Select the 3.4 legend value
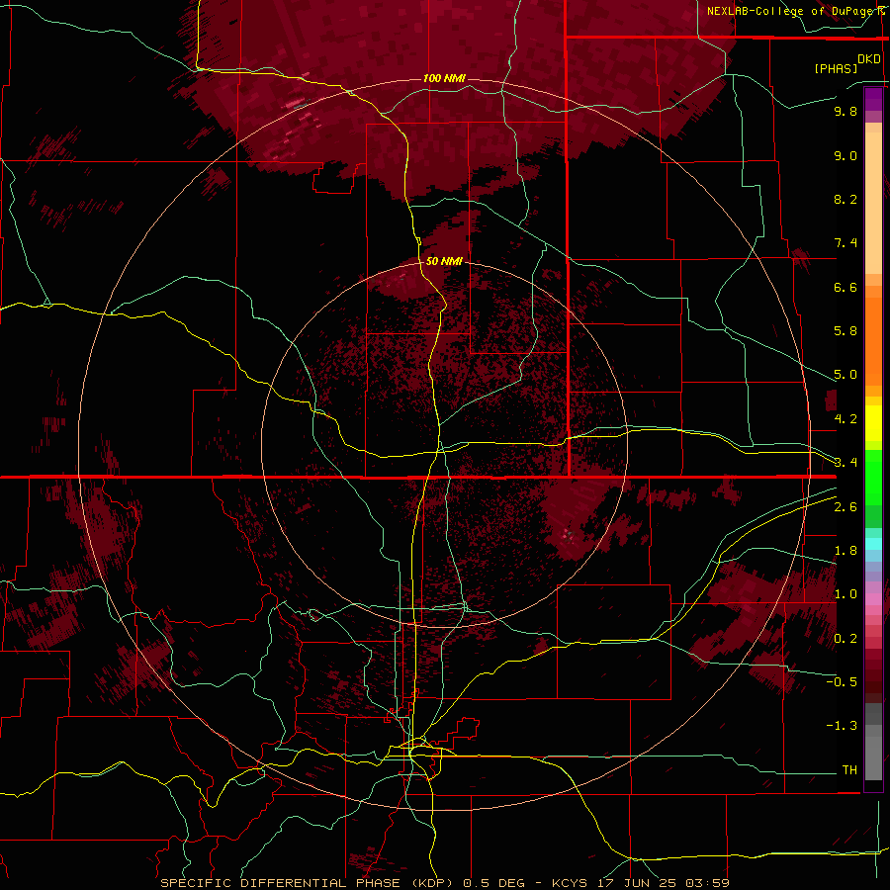The width and height of the screenshot is (890, 890). [845, 463]
